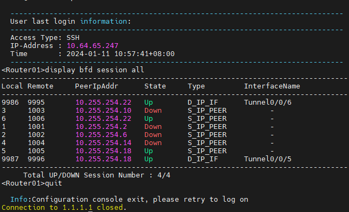Select the PeerIpAddr column header
The height and width of the screenshot is (212, 349).
(97, 86)
